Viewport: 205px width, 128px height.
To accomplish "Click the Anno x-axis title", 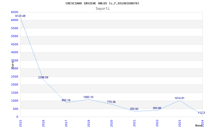I will point(199,125).
